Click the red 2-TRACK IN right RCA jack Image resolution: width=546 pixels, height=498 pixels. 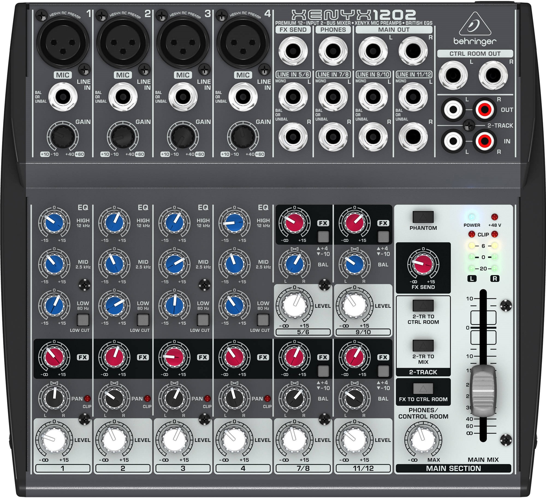click(x=485, y=141)
